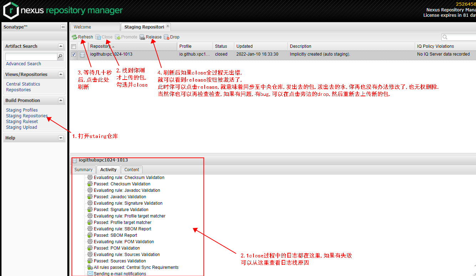
Task: Select 'Evaluating rule: Javadoc Validation' entry
Action: point(127,190)
